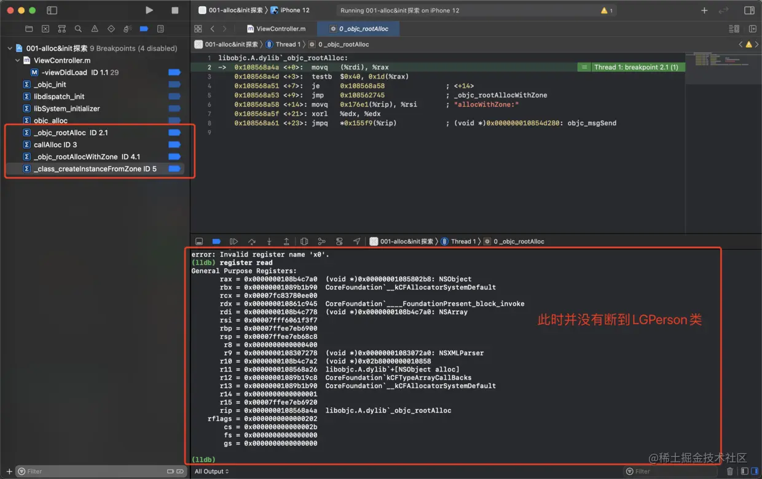Image resolution: width=762 pixels, height=479 pixels.
Task: Open Environment Overrides icon
Action: [339, 241]
